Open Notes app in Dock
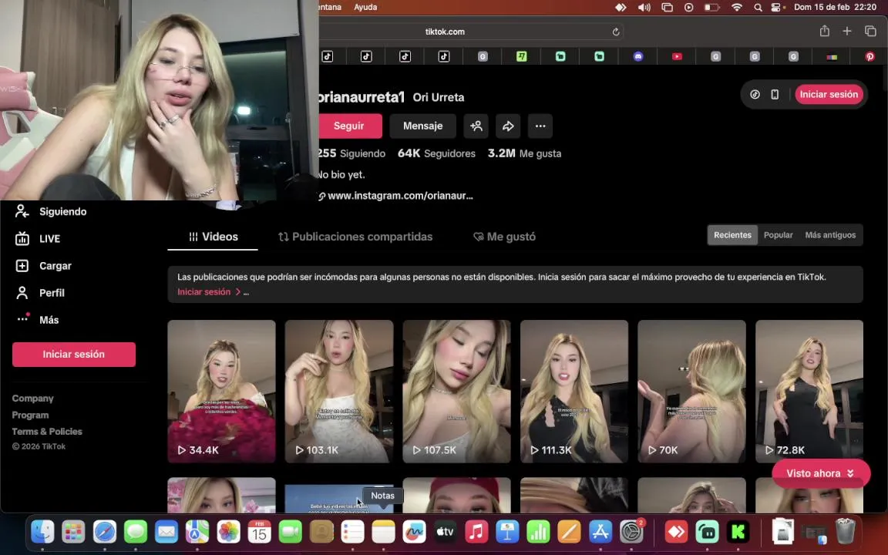 (383, 532)
